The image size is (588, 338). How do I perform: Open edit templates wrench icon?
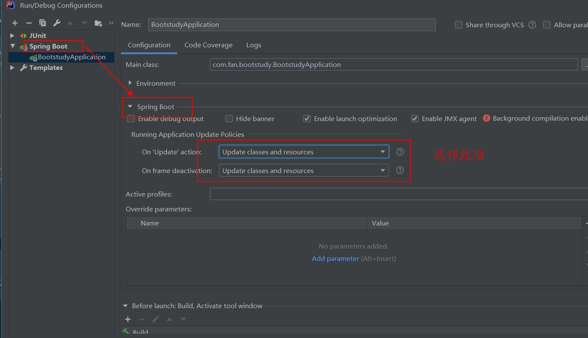click(x=56, y=23)
